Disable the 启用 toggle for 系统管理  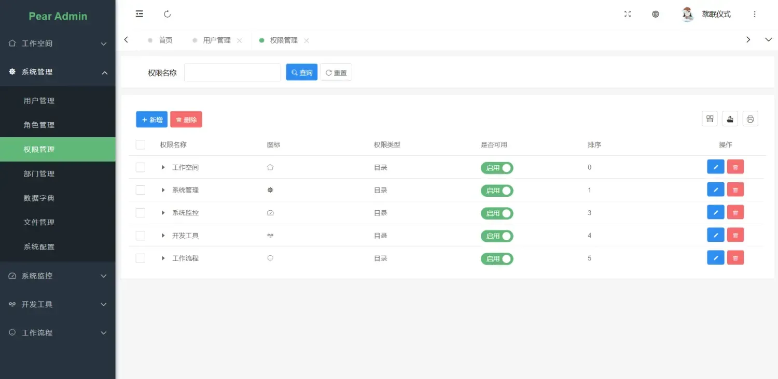tap(497, 190)
